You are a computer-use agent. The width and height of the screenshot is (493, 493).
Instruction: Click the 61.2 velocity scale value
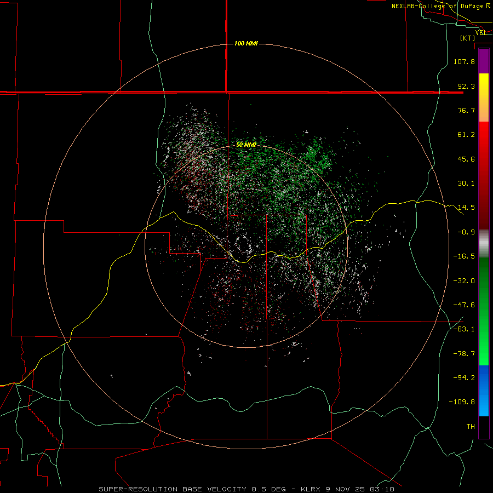point(466,135)
